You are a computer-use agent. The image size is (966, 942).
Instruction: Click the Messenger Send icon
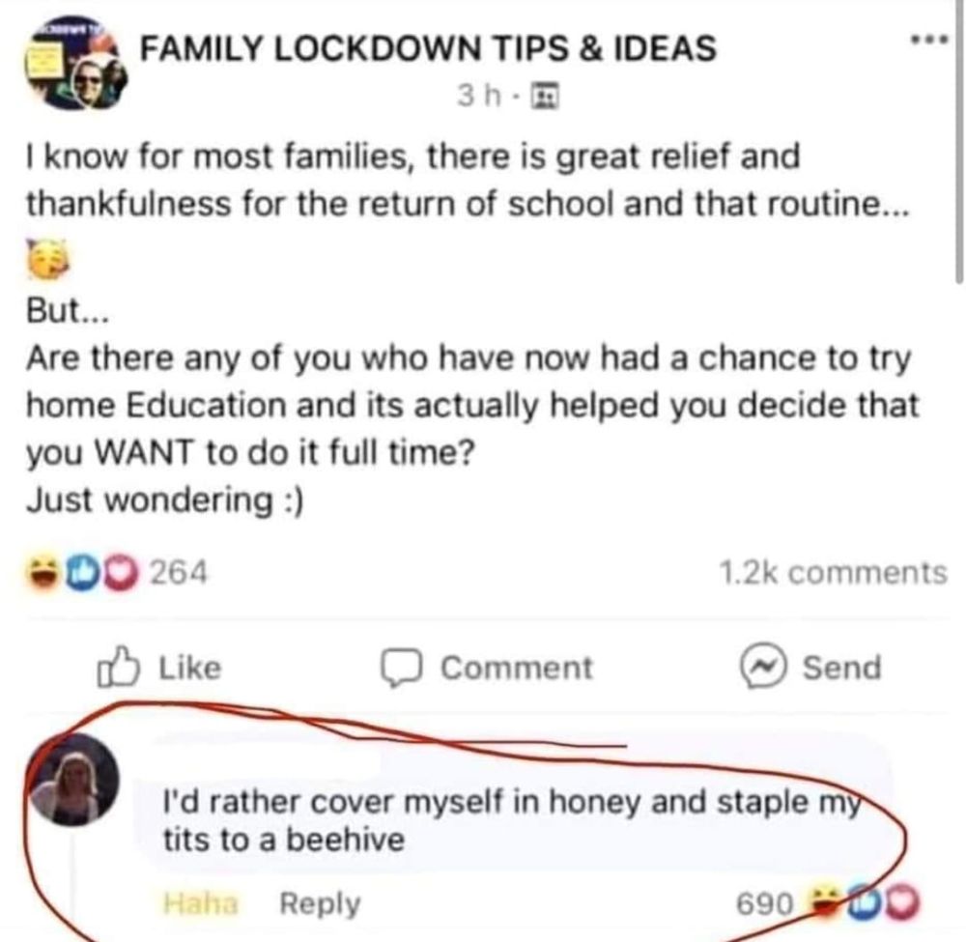point(763,666)
